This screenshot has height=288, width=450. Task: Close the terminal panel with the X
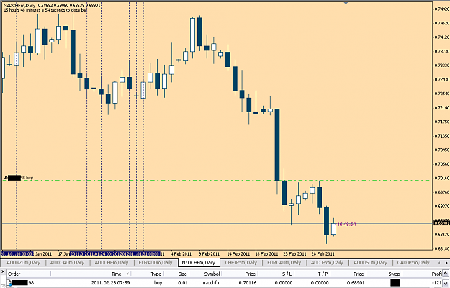point(3,271)
